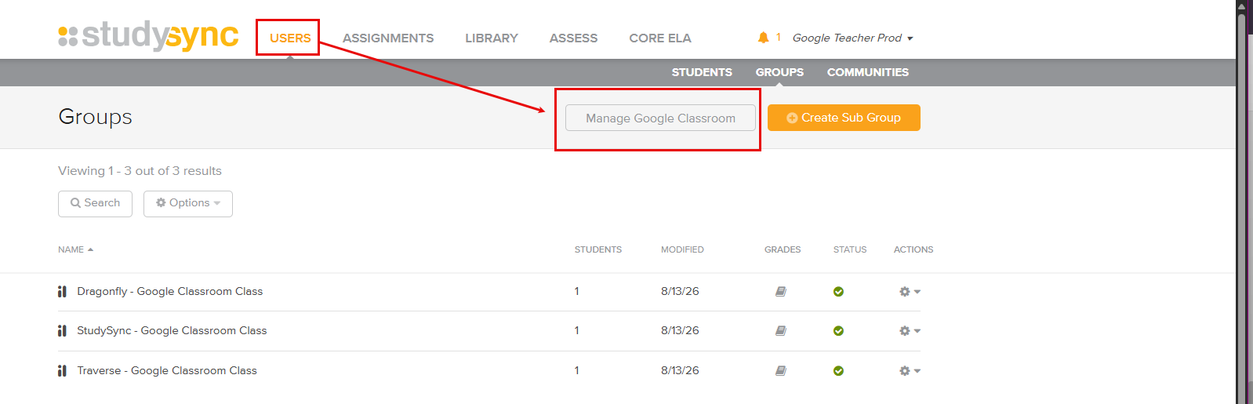The image size is (1253, 404).
Task: Open the USERS menu
Action: [x=290, y=38]
